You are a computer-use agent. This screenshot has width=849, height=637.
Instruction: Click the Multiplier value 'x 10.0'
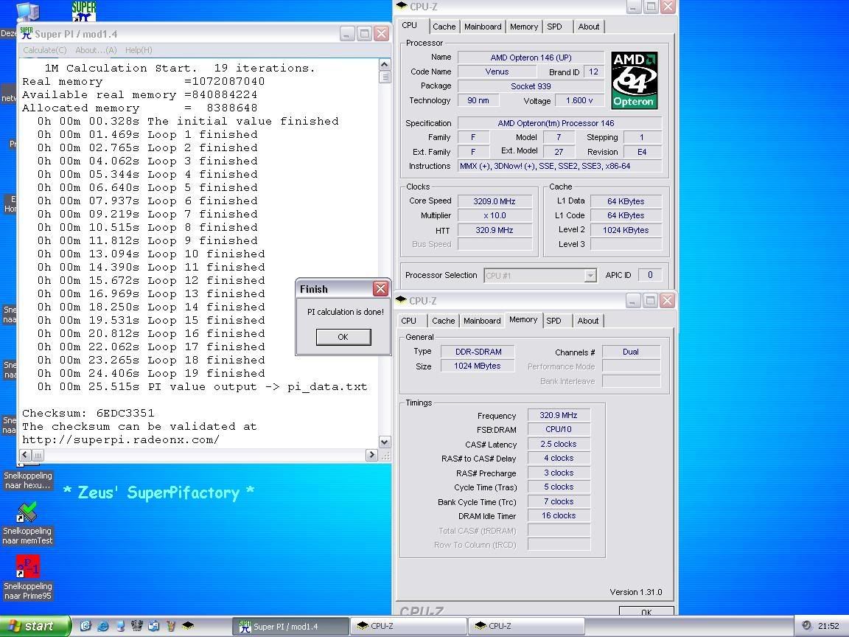tap(495, 215)
